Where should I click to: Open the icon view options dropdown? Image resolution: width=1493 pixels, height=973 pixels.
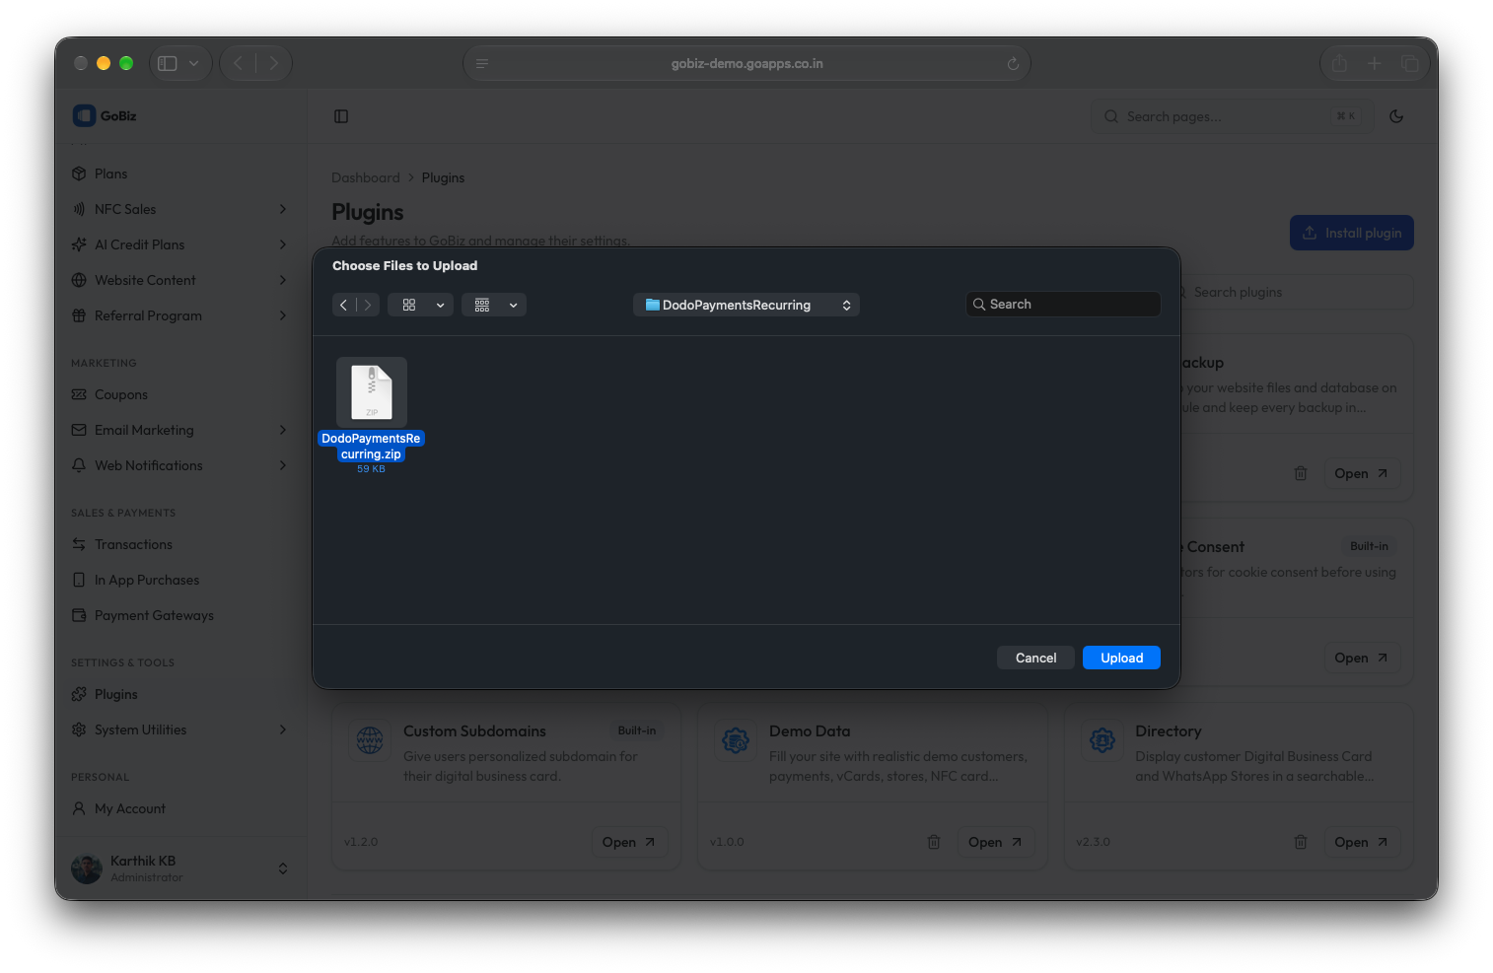coord(421,305)
